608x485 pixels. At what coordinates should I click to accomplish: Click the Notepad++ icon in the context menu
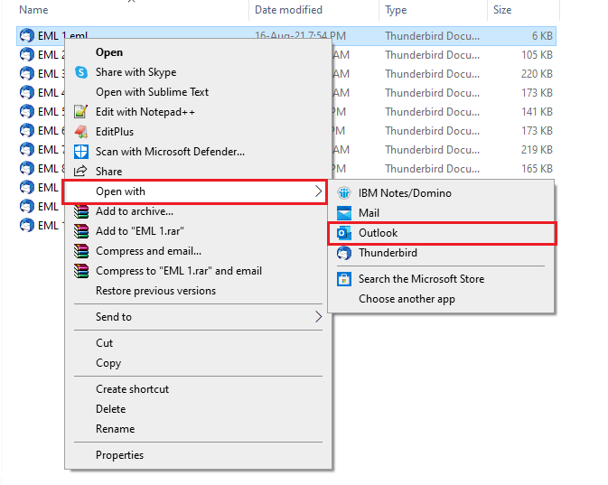coord(81,112)
